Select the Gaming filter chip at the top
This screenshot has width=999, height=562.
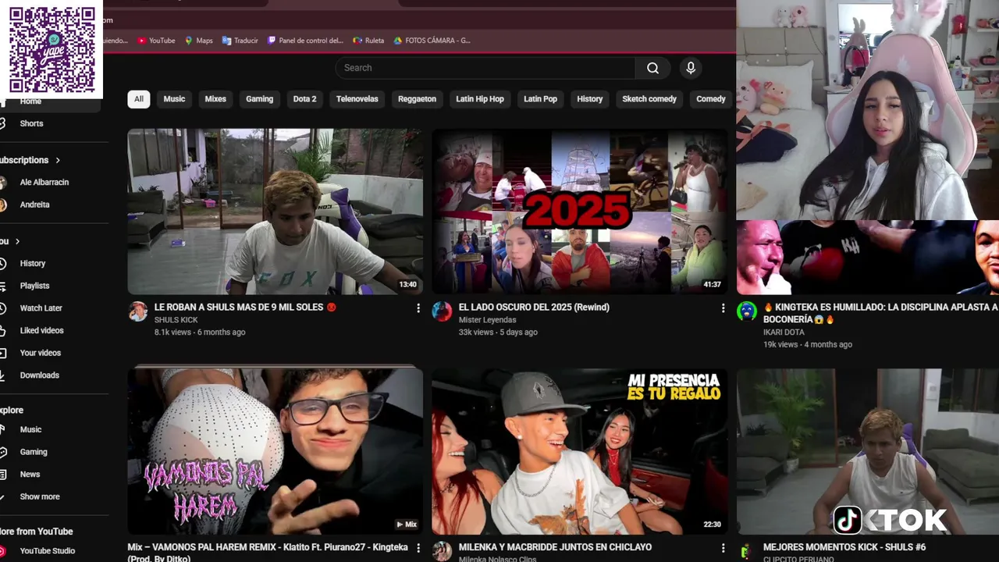click(260, 99)
